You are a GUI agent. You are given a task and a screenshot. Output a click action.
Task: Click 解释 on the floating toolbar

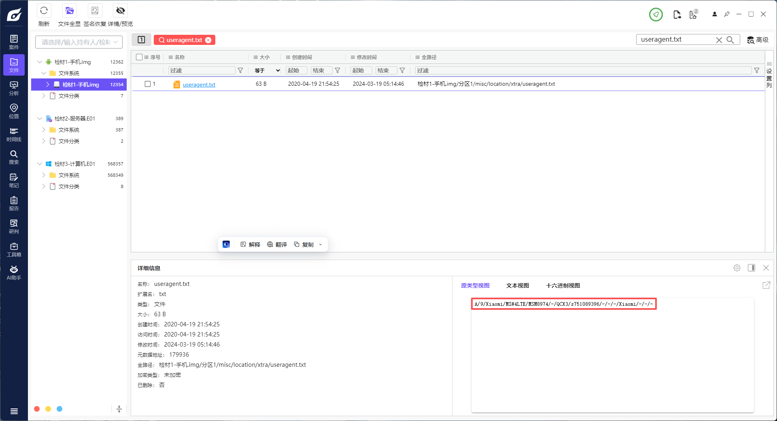251,244
